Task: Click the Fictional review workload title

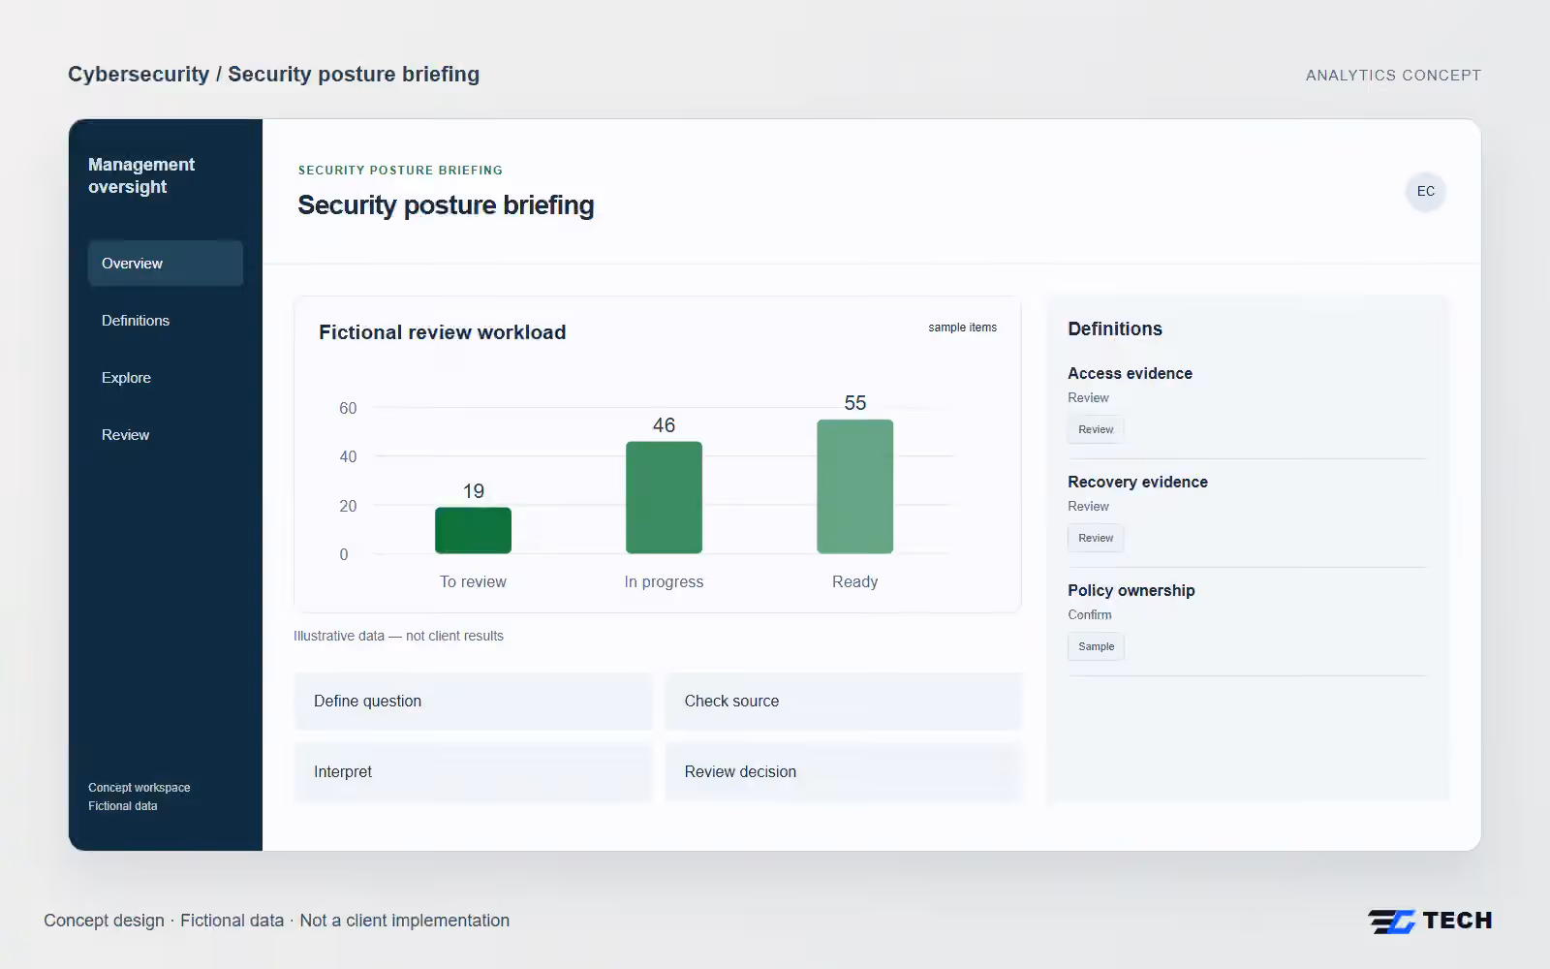Action: point(443,332)
